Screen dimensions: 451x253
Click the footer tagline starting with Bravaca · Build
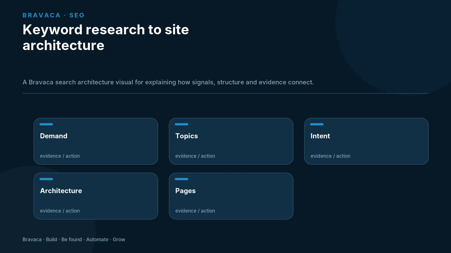tap(74, 240)
